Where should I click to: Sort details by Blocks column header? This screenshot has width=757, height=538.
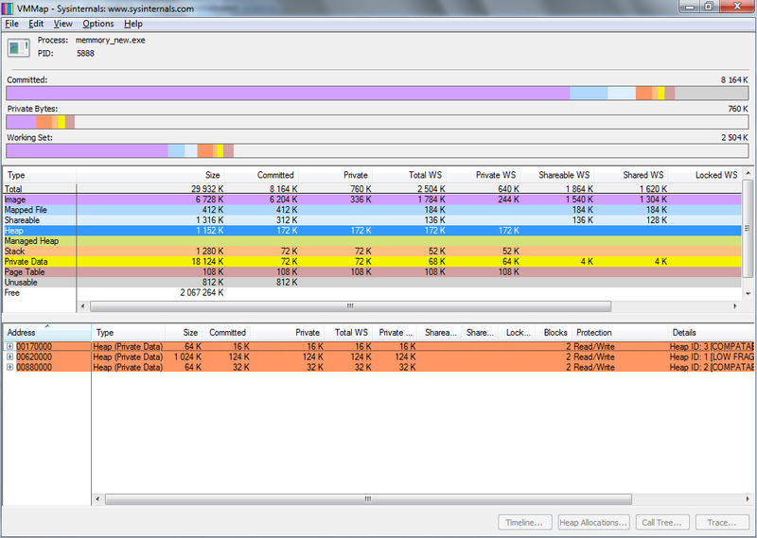pyautogui.click(x=554, y=333)
